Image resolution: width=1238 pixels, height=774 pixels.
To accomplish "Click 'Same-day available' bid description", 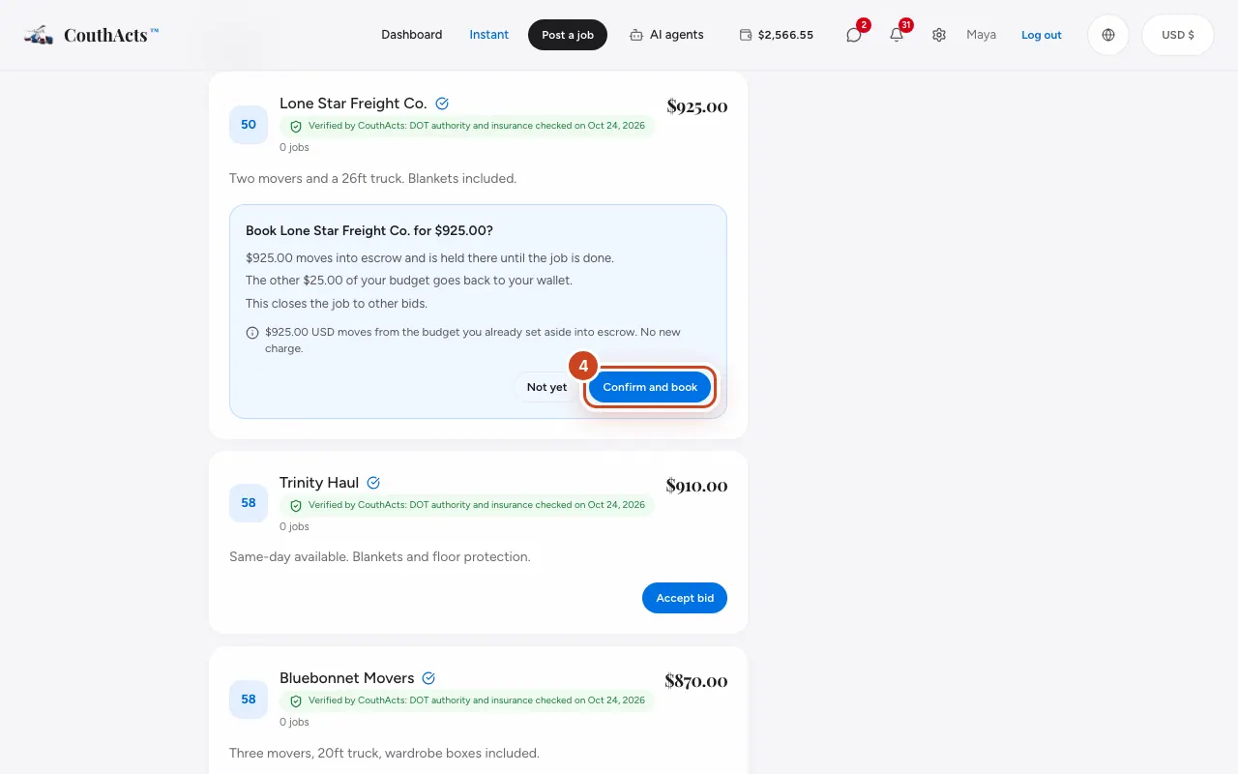I will 380,557.
